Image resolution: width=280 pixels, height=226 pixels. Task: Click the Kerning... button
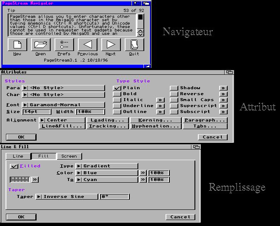tap(156, 120)
